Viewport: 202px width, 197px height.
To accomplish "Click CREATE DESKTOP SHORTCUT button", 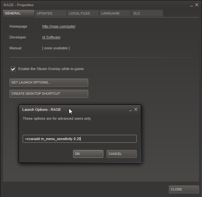I will pyautogui.click(x=49, y=94).
